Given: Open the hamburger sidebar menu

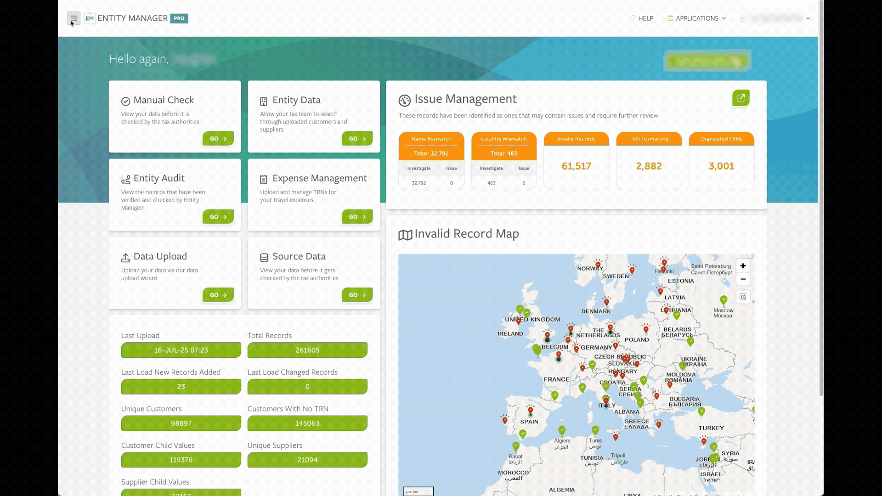Looking at the screenshot, I should 73,18.
